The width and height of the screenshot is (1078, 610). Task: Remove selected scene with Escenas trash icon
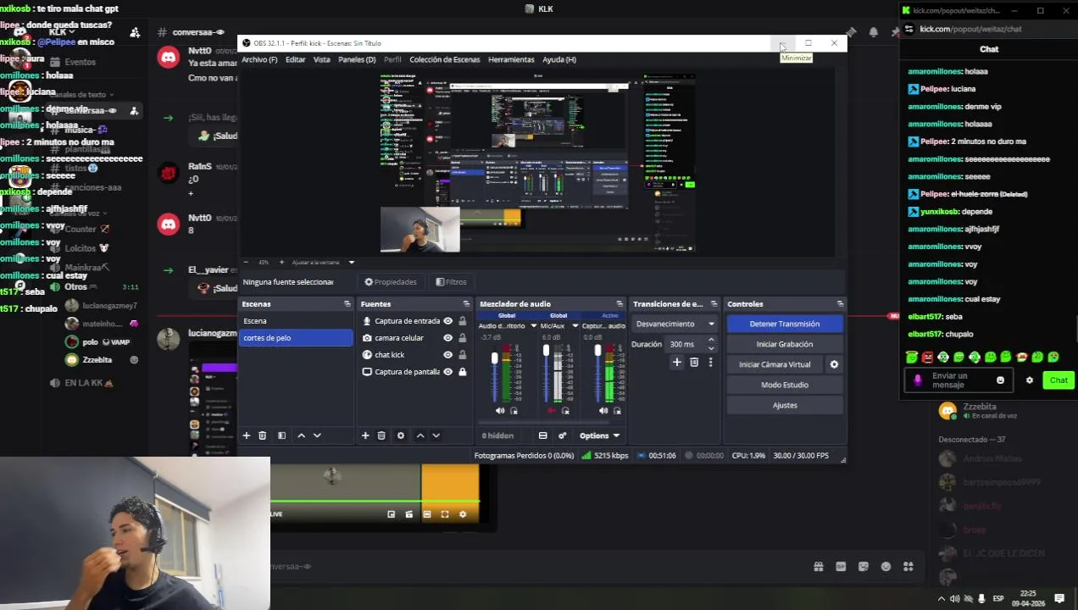(x=263, y=435)
